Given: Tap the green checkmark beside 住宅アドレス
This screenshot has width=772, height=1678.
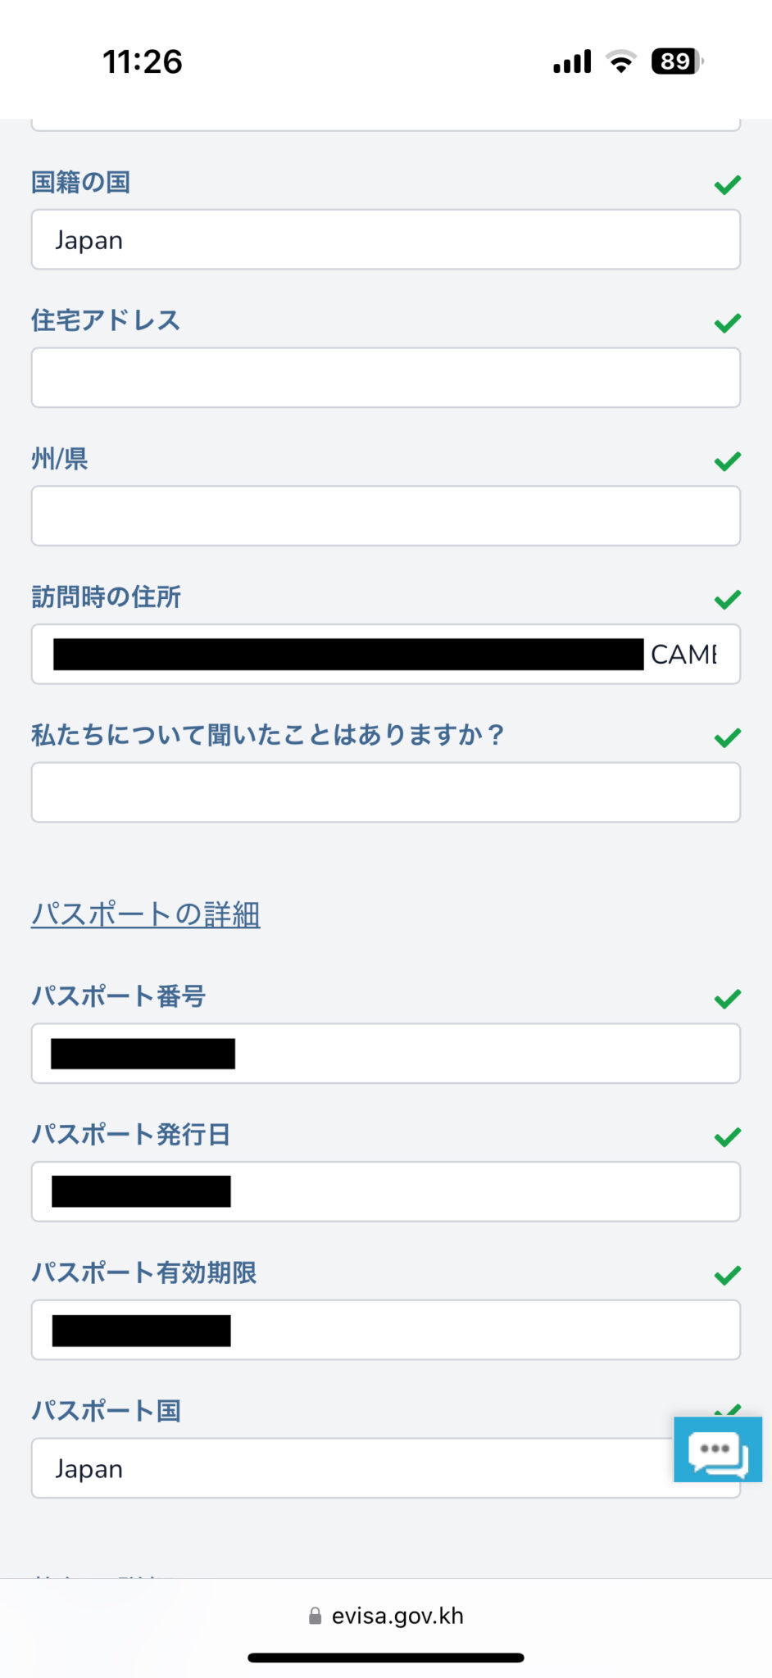Looking at the screenshot, I should 727,324.
